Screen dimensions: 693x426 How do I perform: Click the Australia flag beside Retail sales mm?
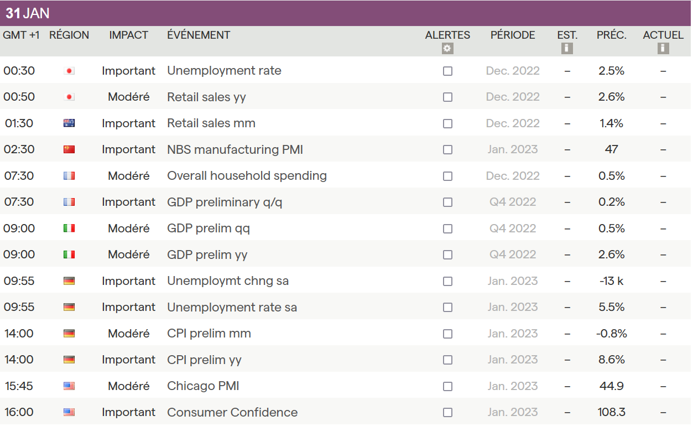69,123
